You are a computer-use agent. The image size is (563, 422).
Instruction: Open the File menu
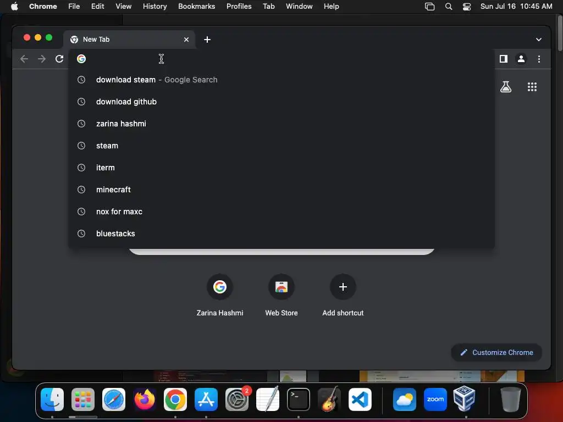pos(74,6)
